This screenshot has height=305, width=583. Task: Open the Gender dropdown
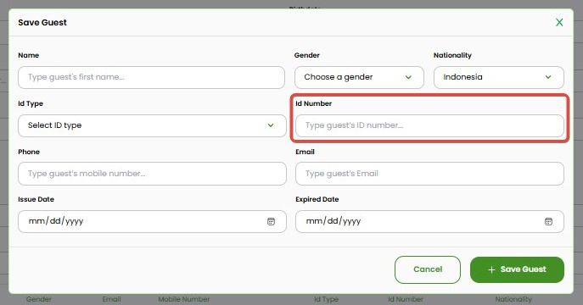pos(359,77)
